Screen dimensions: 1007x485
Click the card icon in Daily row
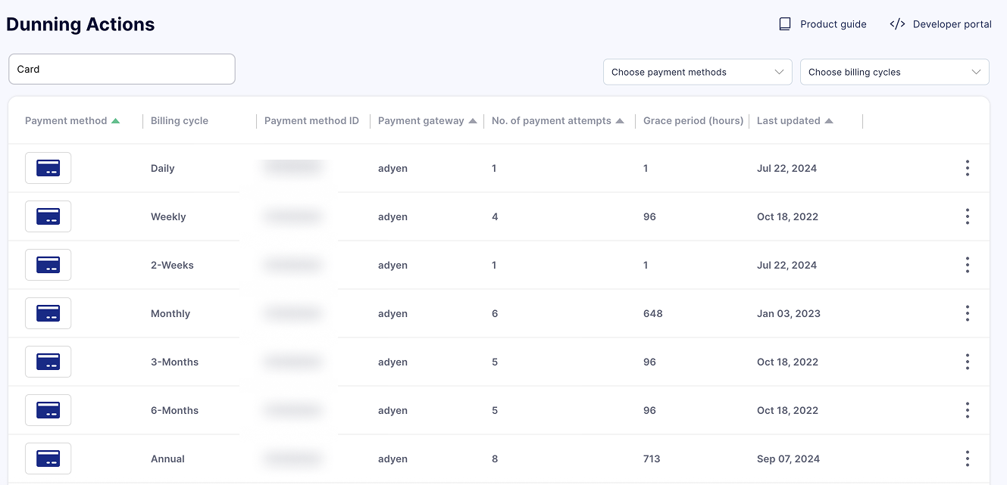[x=48, y=168]
